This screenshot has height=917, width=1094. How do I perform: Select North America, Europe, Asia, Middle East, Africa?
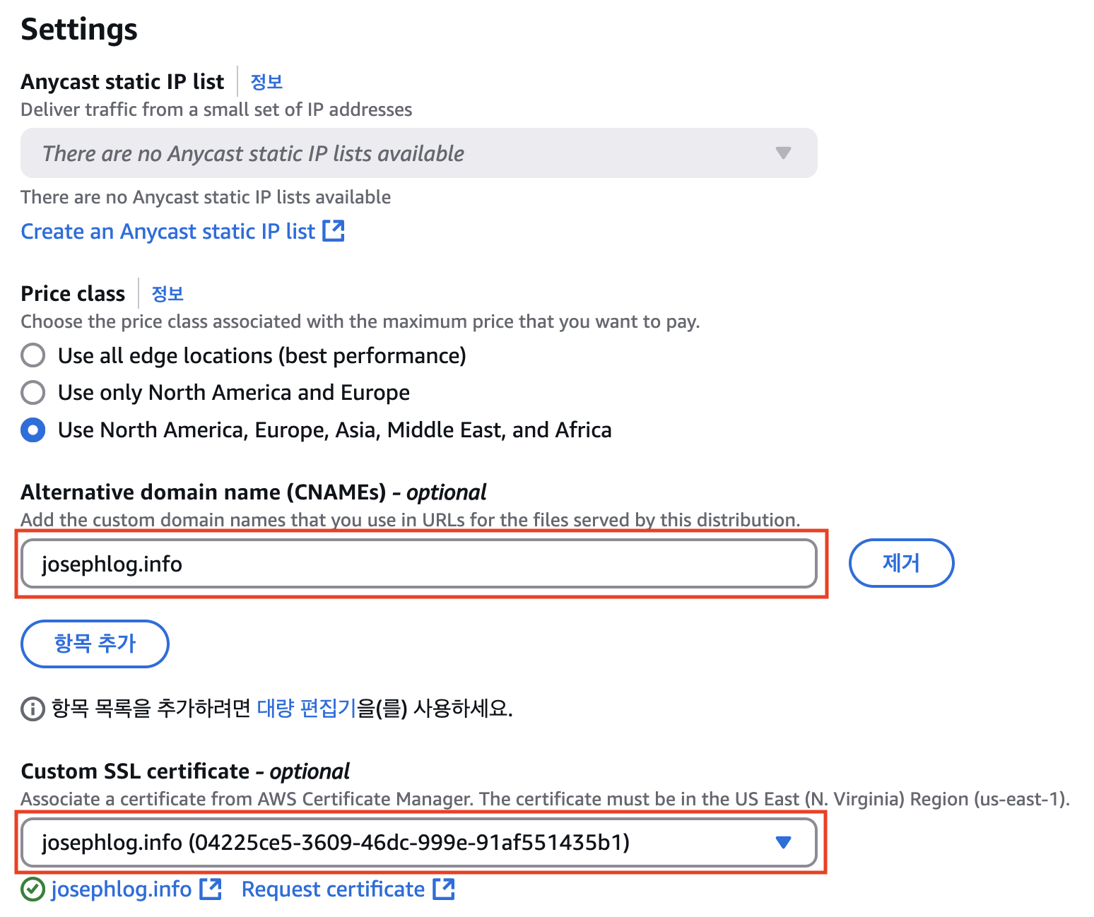tap(33, 430)
